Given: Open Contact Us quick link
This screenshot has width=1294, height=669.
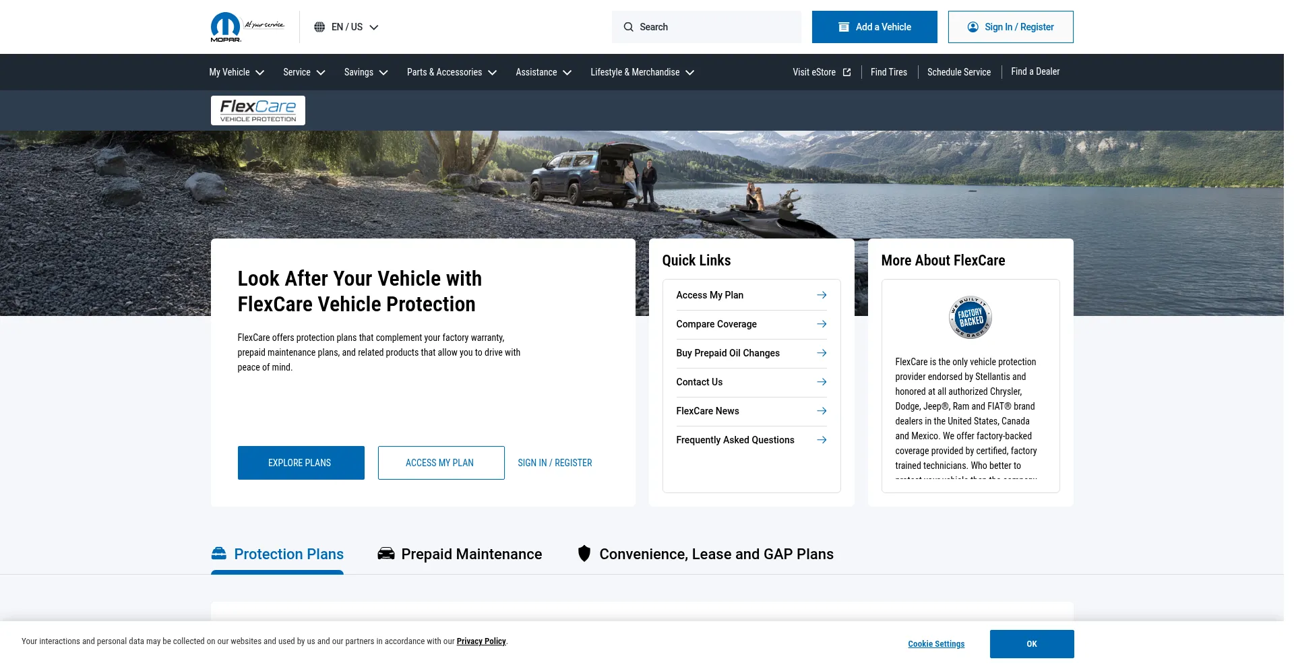Looking at the screenshot, I should (x=751, y=382).
